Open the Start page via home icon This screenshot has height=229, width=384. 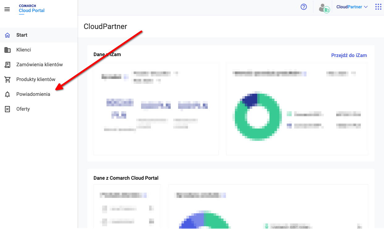click(x=8, y=35)
